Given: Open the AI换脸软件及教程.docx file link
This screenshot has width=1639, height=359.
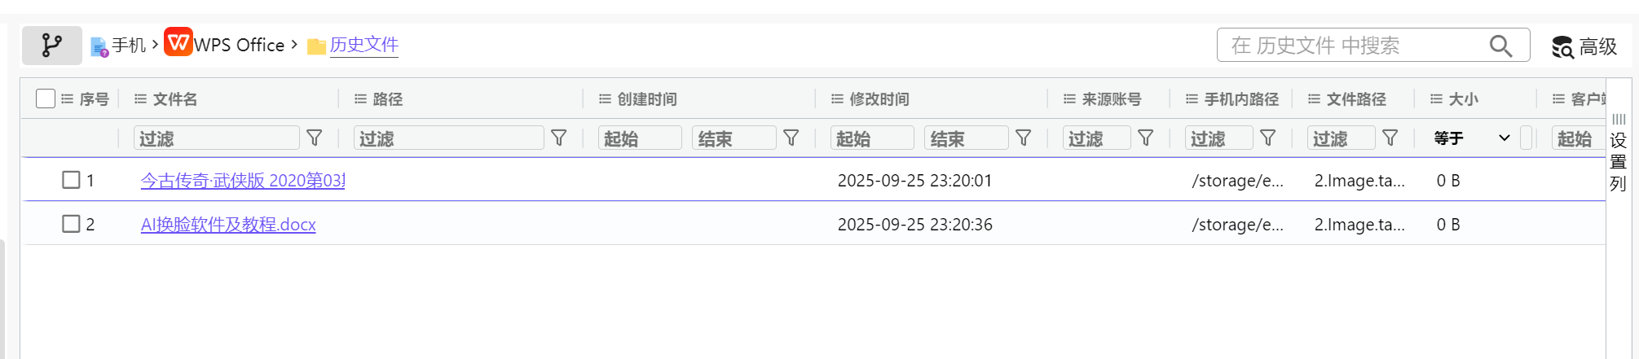Looking at the screenshot, I should (x=228, y=225).
